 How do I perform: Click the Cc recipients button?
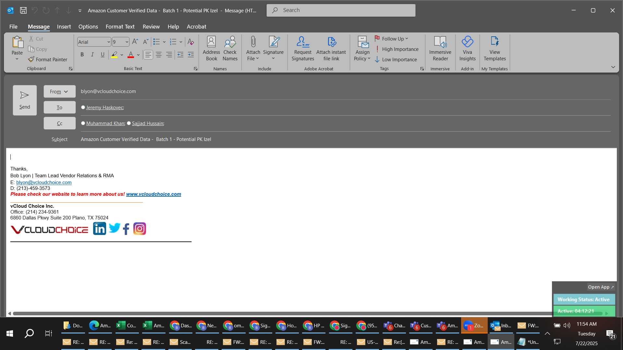[x=59, y=123]
